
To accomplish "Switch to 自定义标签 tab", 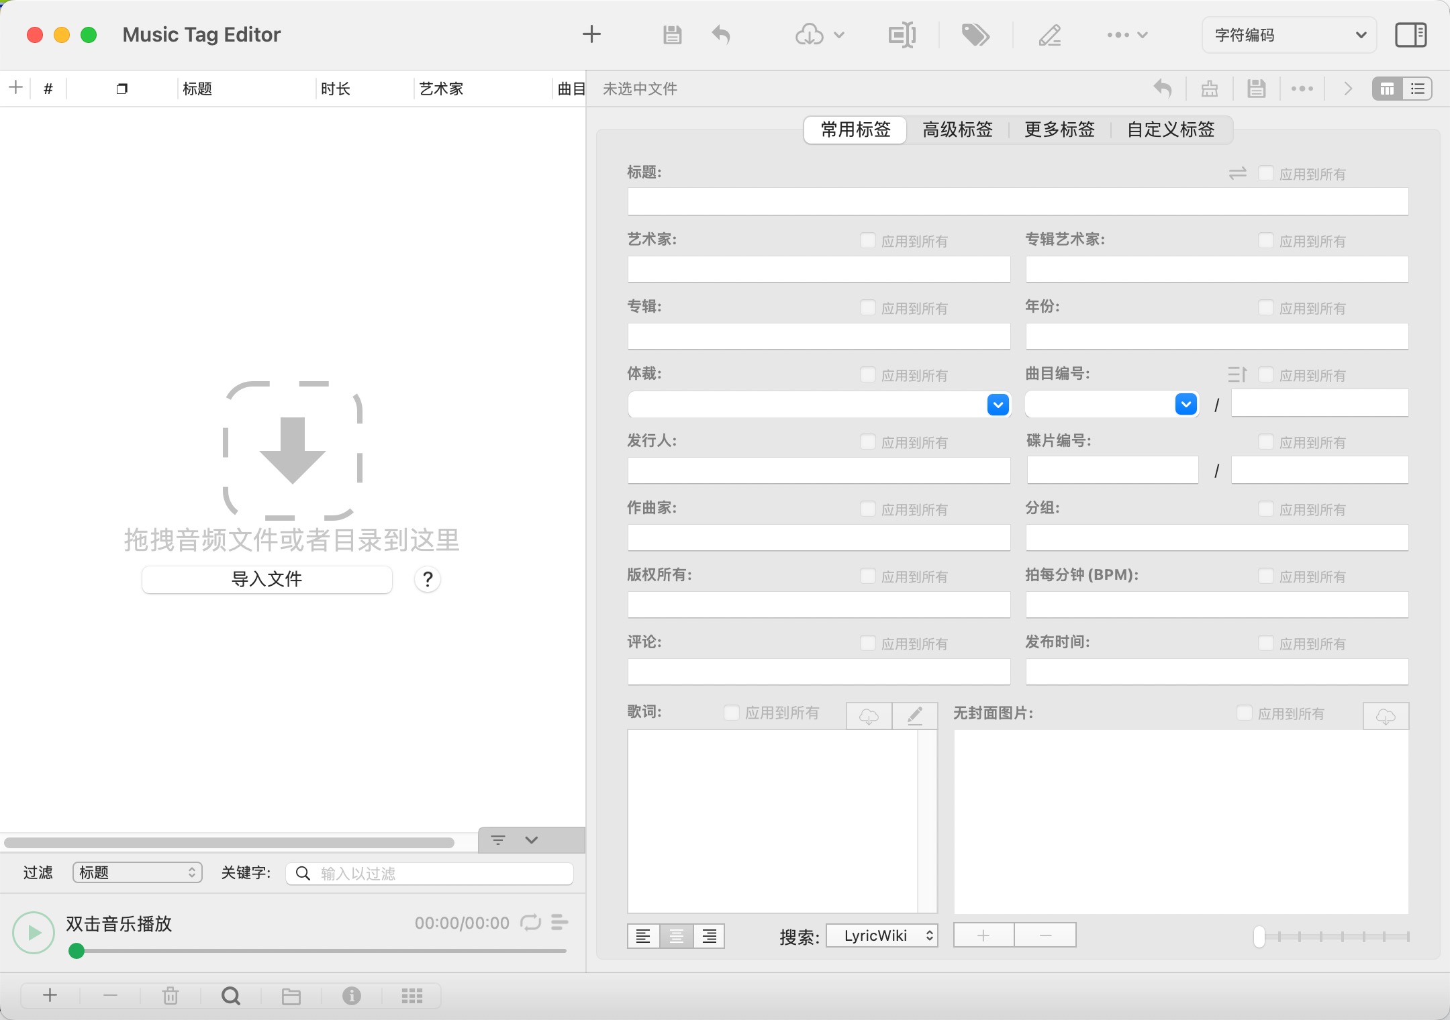I will pyautogui.click(x=1171, y=128).
